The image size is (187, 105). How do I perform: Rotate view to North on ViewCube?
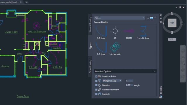coord(172,13)
